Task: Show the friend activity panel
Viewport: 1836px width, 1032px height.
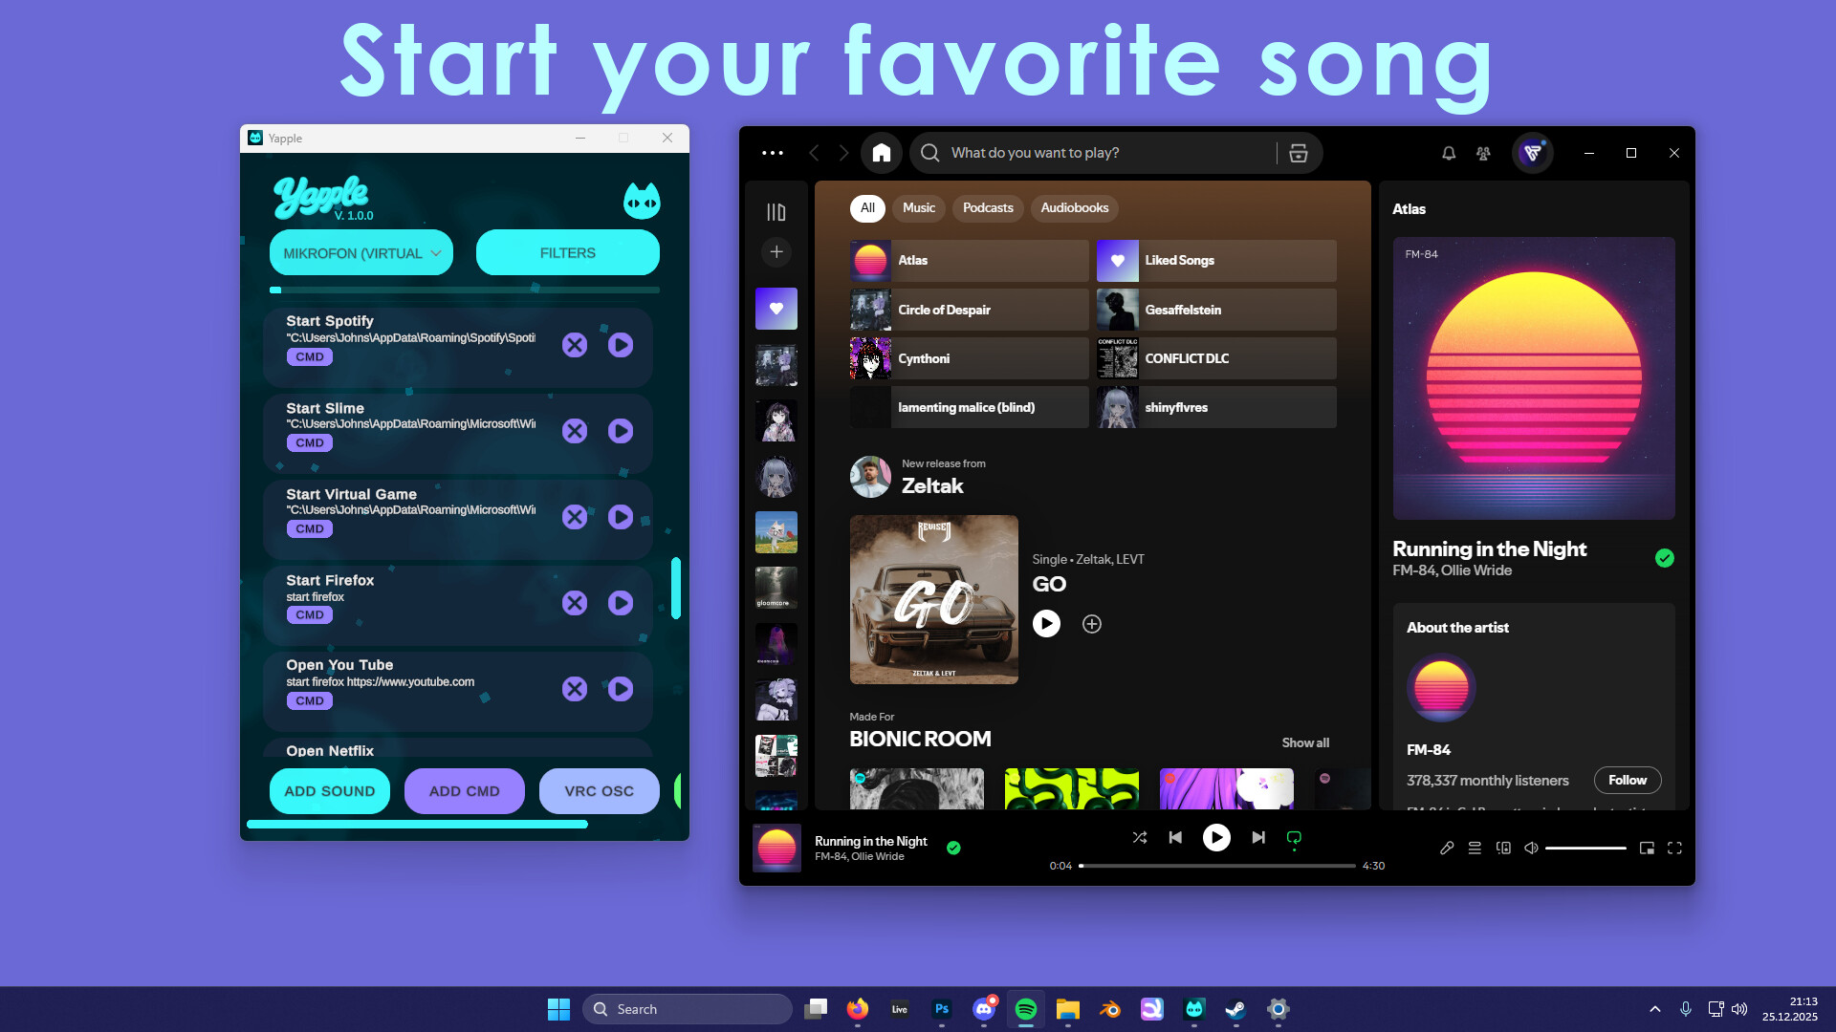Action: pyautogui.click(x=1482, y=153)
